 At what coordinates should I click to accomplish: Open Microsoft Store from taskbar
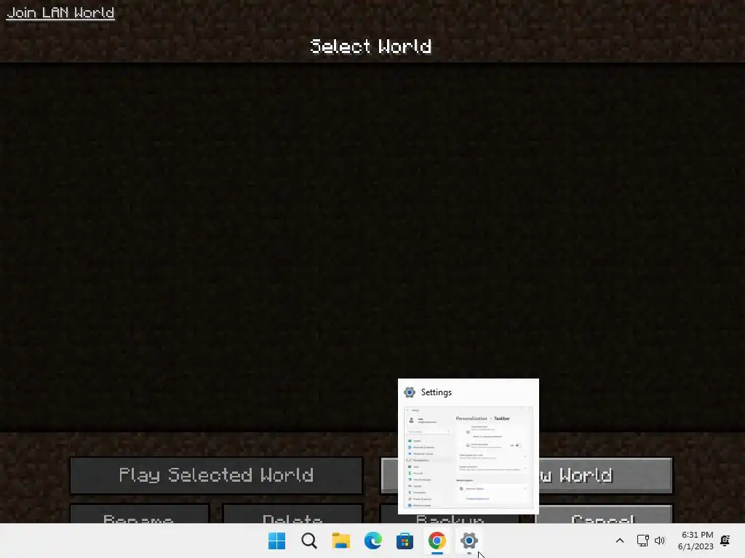(405, 541)
